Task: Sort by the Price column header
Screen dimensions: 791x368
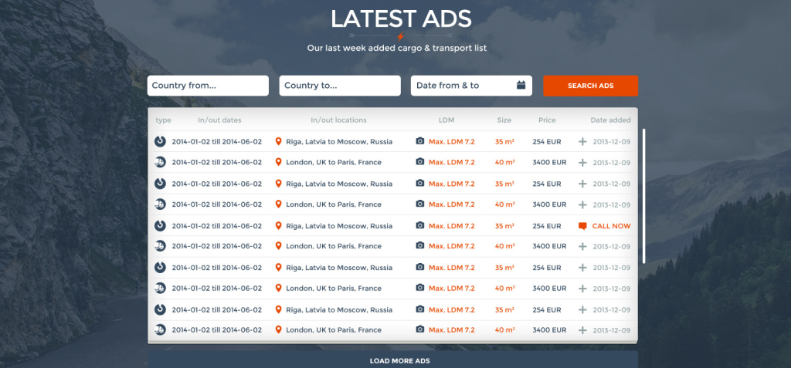Action: (547, 120)
